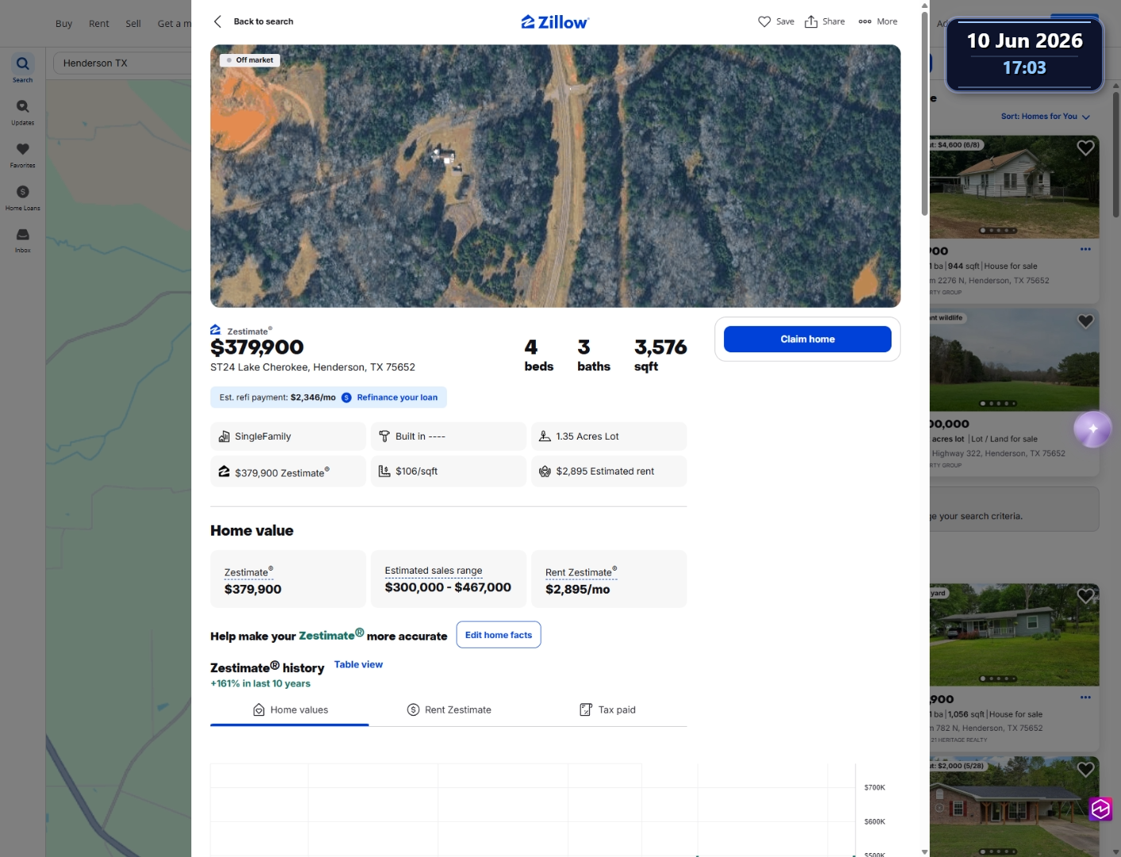Click the Share icon

coord(811,21)
